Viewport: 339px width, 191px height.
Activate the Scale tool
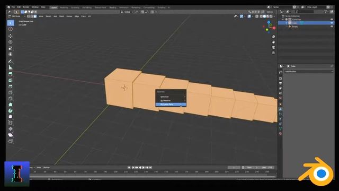click(11, 48)
